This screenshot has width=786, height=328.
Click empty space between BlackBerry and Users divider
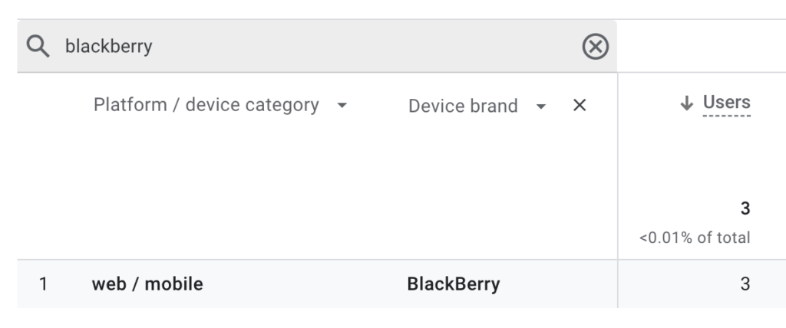click(x=559, y=284)
